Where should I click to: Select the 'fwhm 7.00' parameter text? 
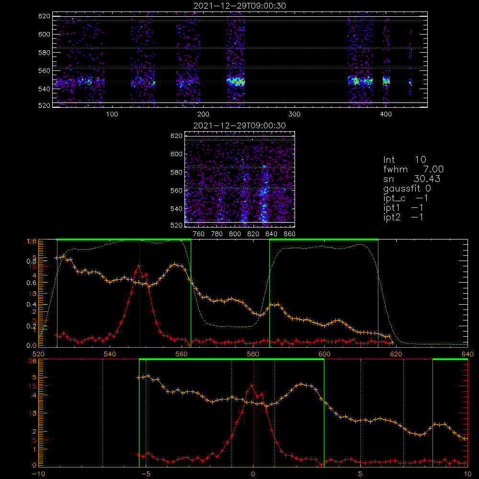click(413, 169)
